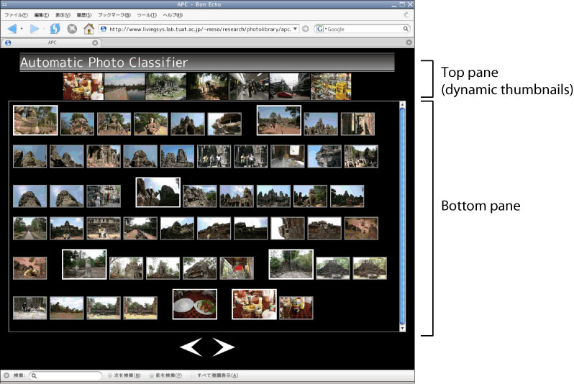The width and height of the screenshot is (574, 384).
Task: Click the Go button beside address bar
Action: coord(306,29)
